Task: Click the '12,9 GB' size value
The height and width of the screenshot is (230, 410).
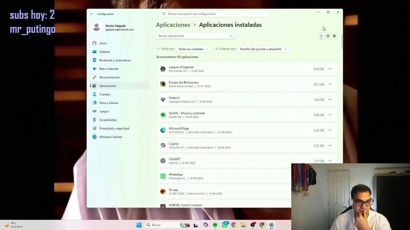Action: coord(319,100)
